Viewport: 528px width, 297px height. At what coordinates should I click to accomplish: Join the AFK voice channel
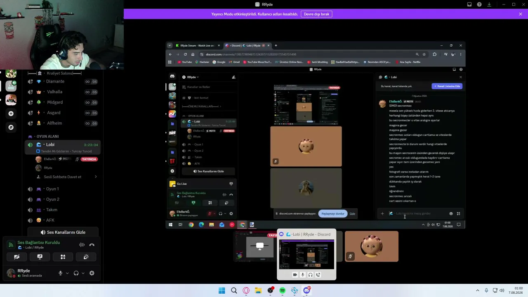tap(63, 220)
